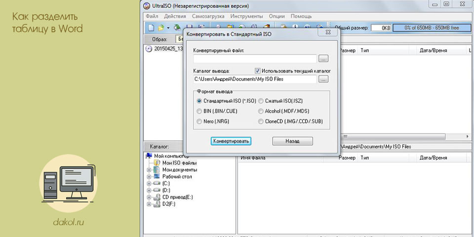474x237 pixels.
Task: Open the Файл menu
Action: [152, 16]
